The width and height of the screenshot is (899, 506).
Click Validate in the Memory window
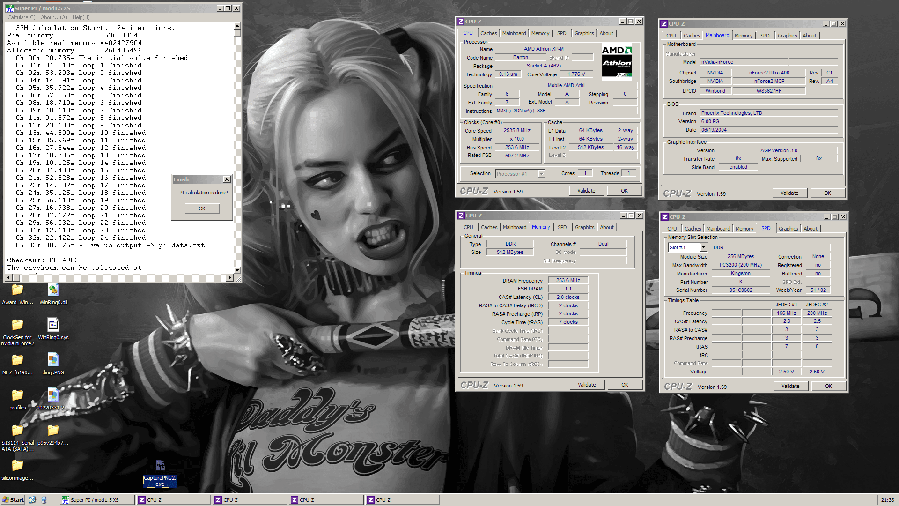click(x=587, y=385)
